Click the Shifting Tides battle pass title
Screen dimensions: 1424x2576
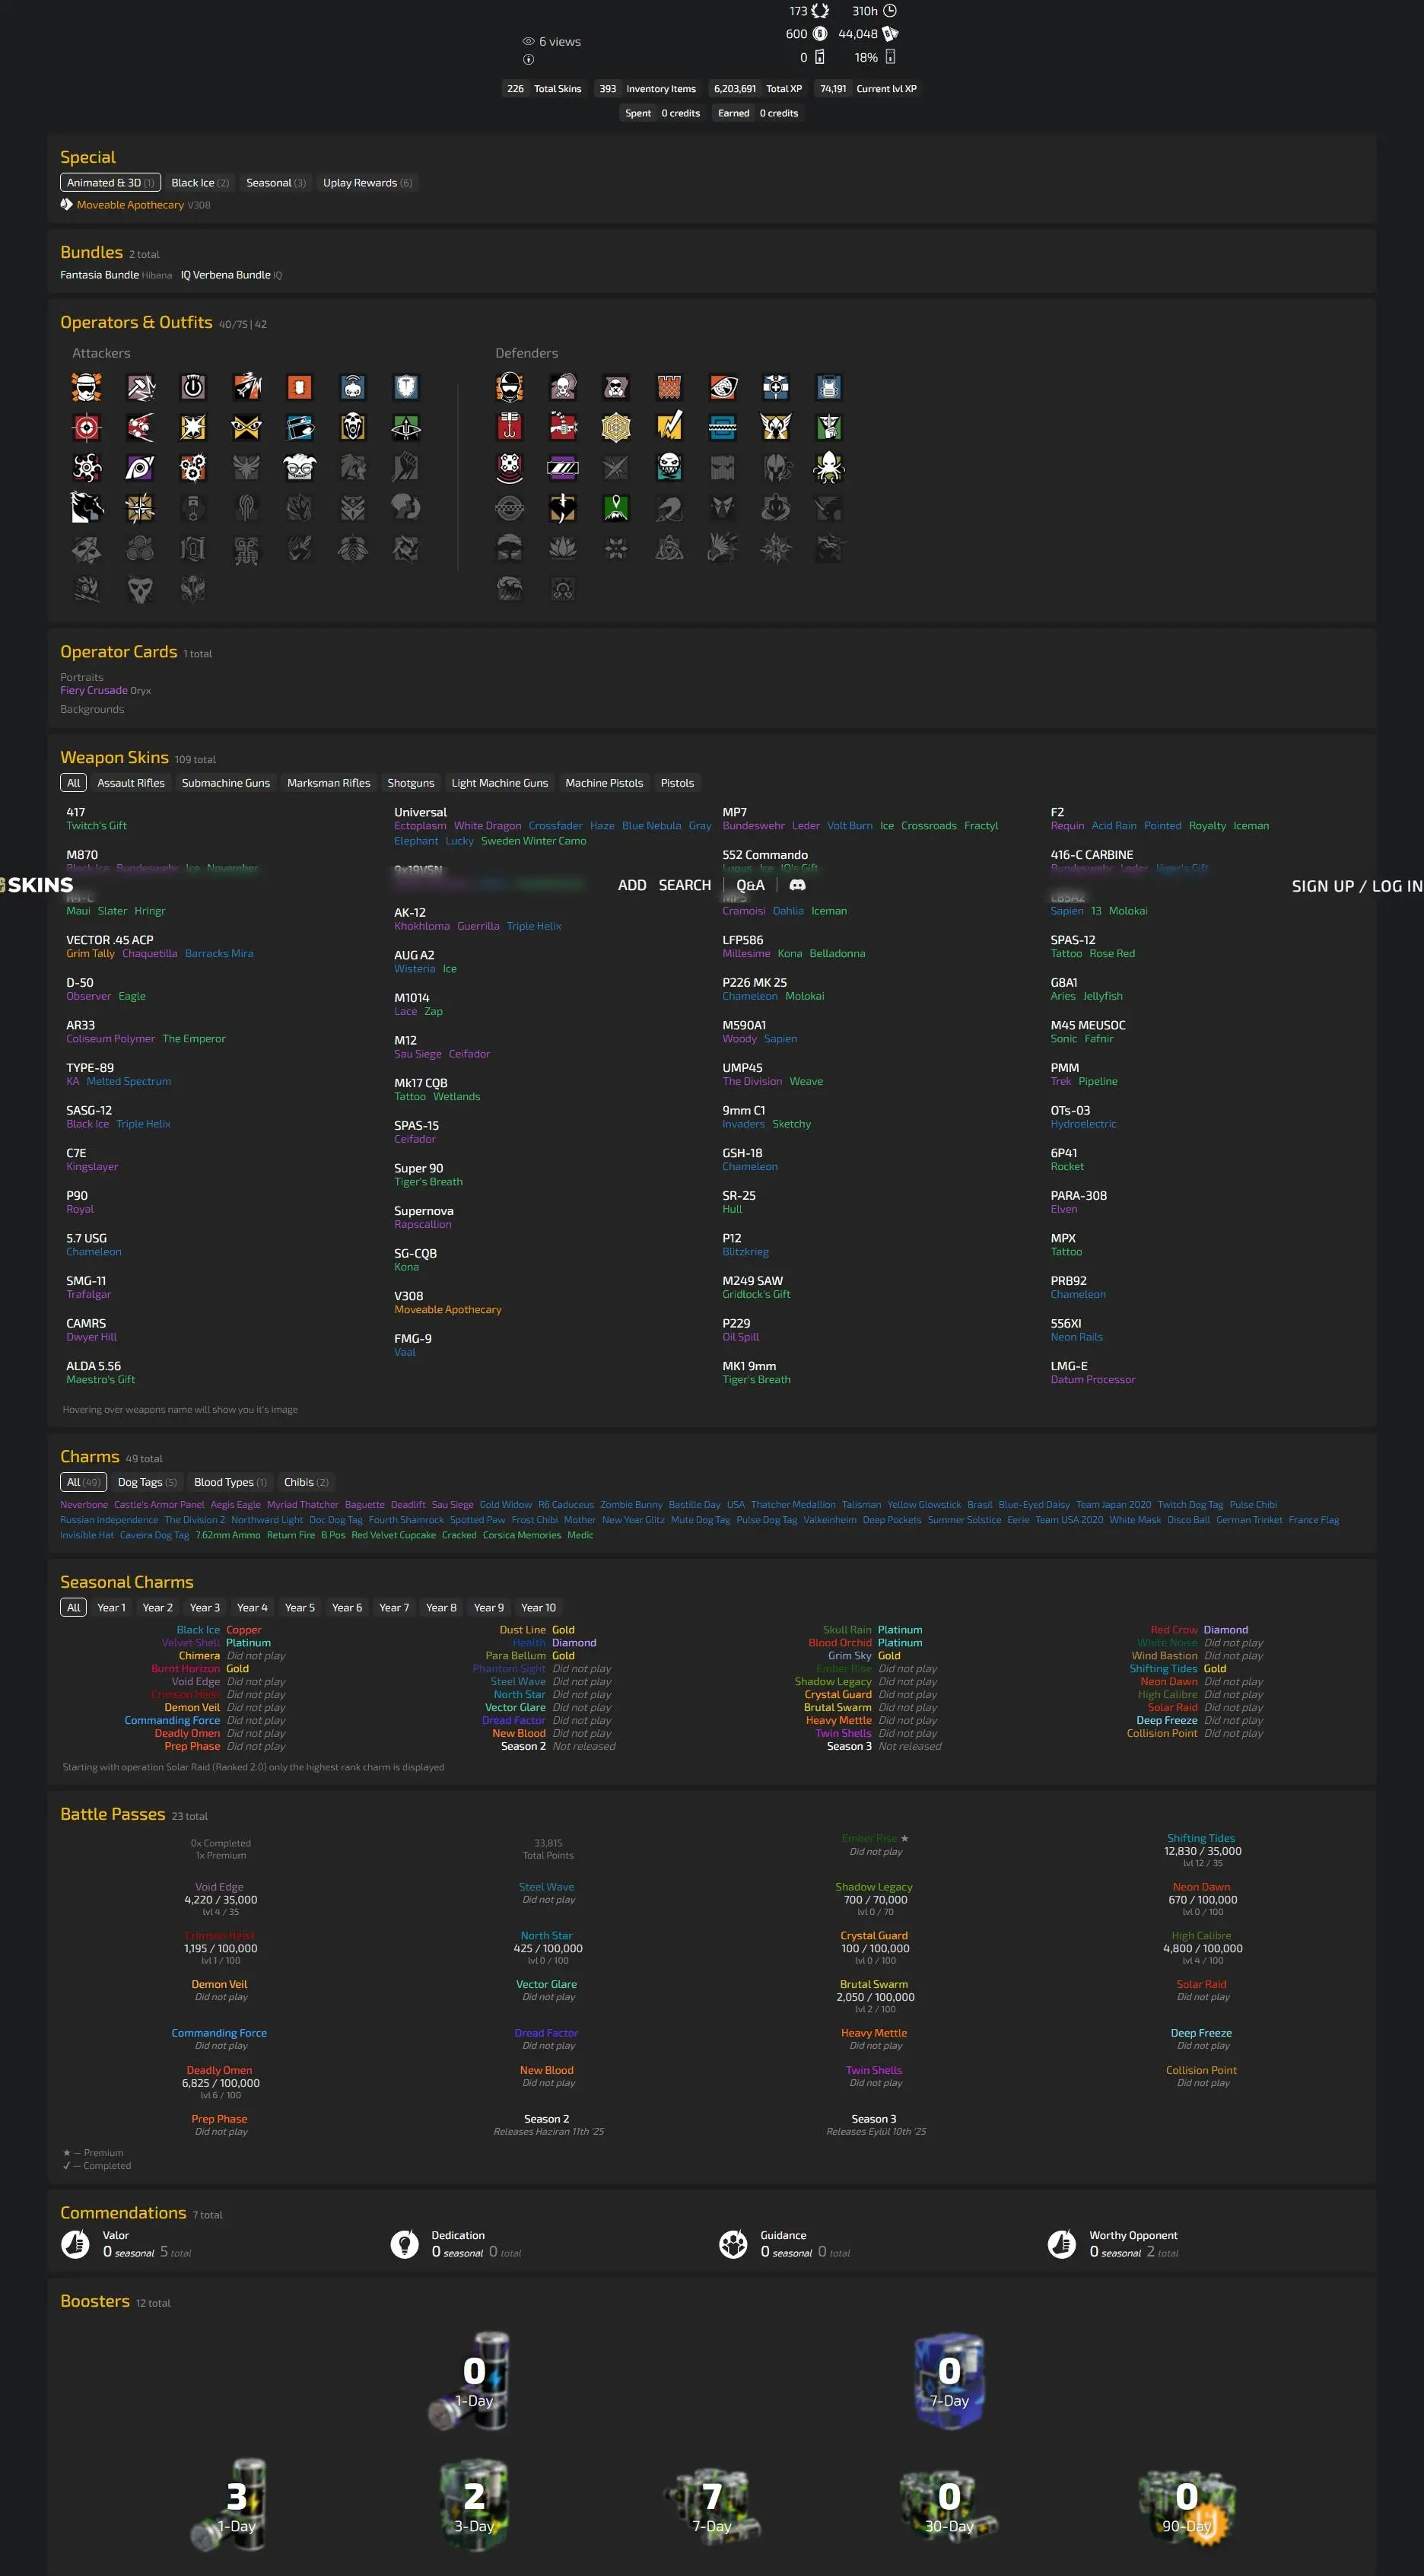[1201, 1838]
